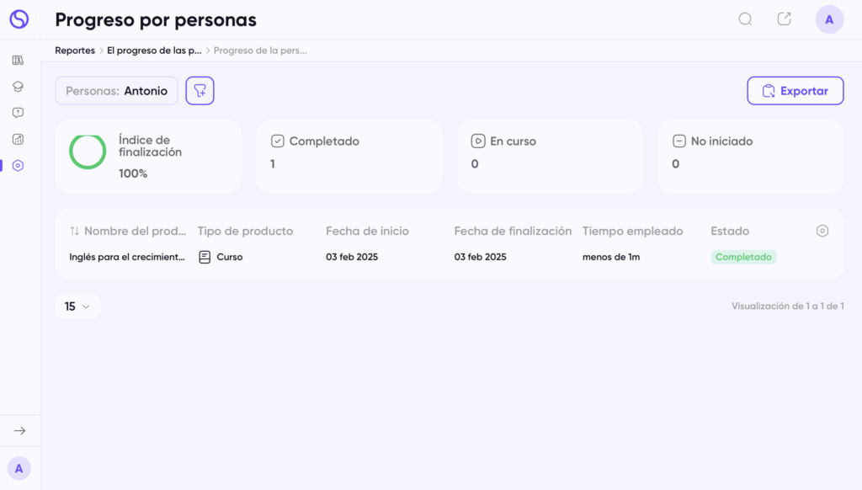The height and width of the screenshot is (490, 862).
Task: Open the settings hexagon sidebar icon
Action: pyautogui.click(x=19, y=166)
